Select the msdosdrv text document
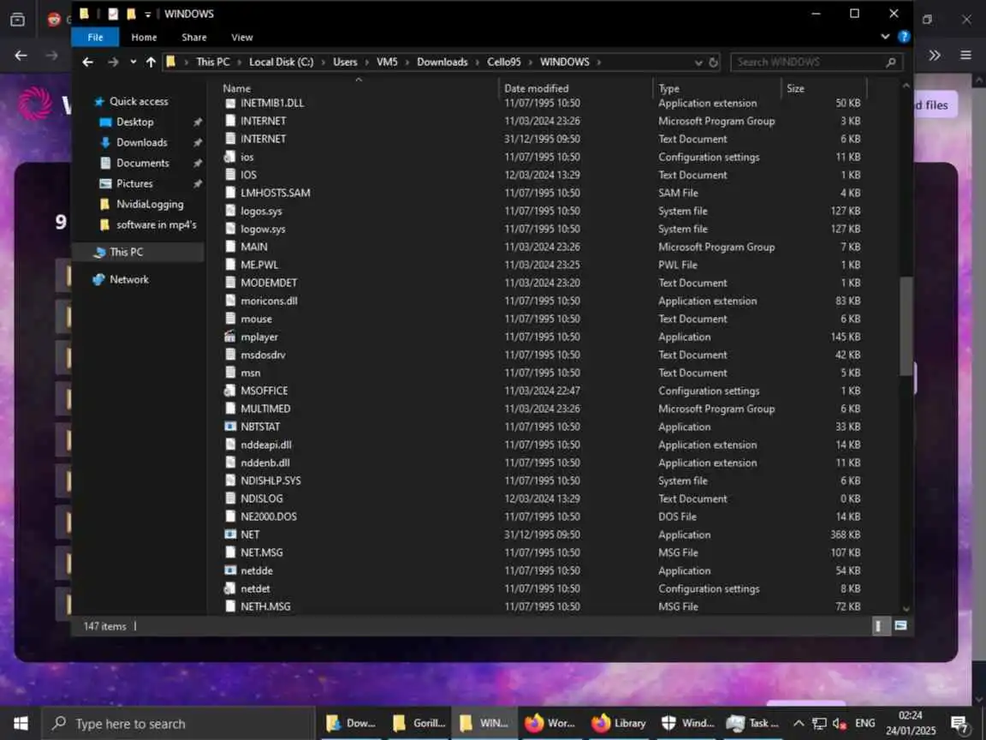This screenshot has height=740, width=986. pos(263,355)
